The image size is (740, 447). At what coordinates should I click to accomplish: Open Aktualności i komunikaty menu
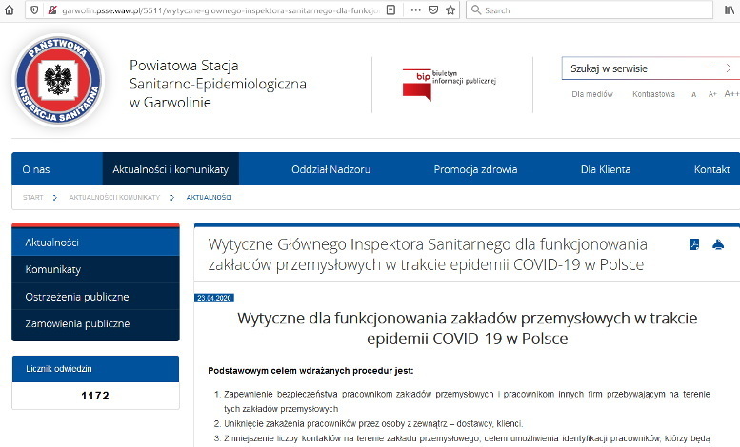pyautogui.click(x=170, y=169)
